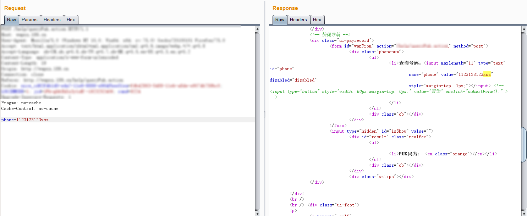Viewport: 527px width, 216px height.
Task: Switch to the Response Hex tab
Action: (317, 20)
